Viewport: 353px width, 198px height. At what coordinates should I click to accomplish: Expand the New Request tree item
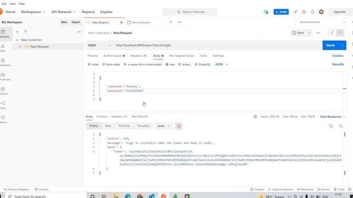[x=20, y=47]
